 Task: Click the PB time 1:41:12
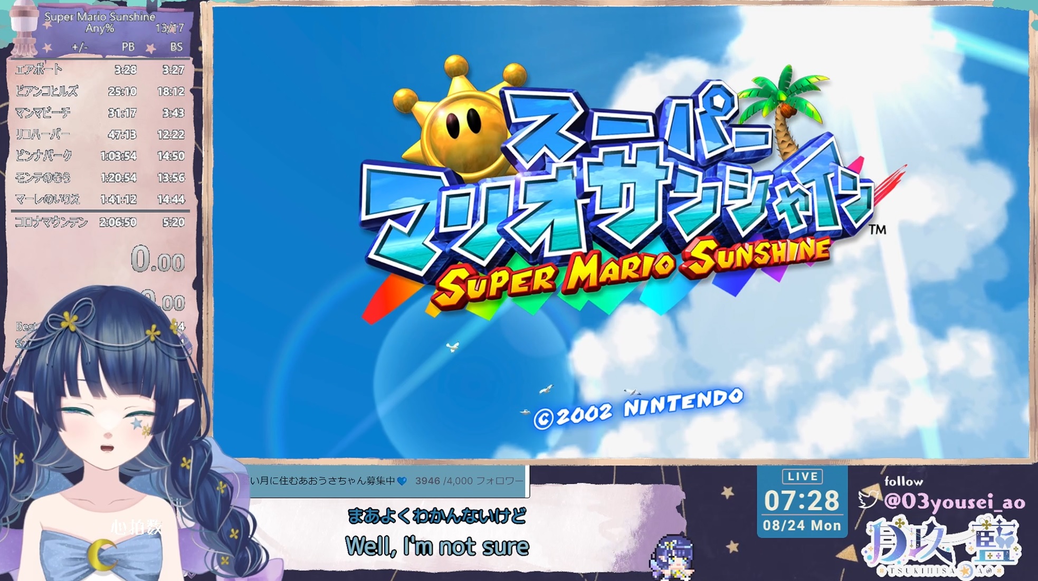click(119, 199)
